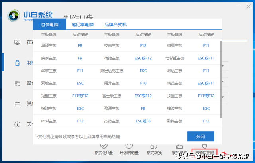Viewport: 255px width, 163px height.
Task: Switch to the 组装电脑 tab
Action: click(x=49, y=25)
